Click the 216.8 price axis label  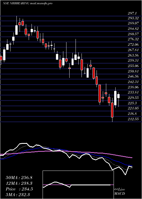tap(132, 114)
